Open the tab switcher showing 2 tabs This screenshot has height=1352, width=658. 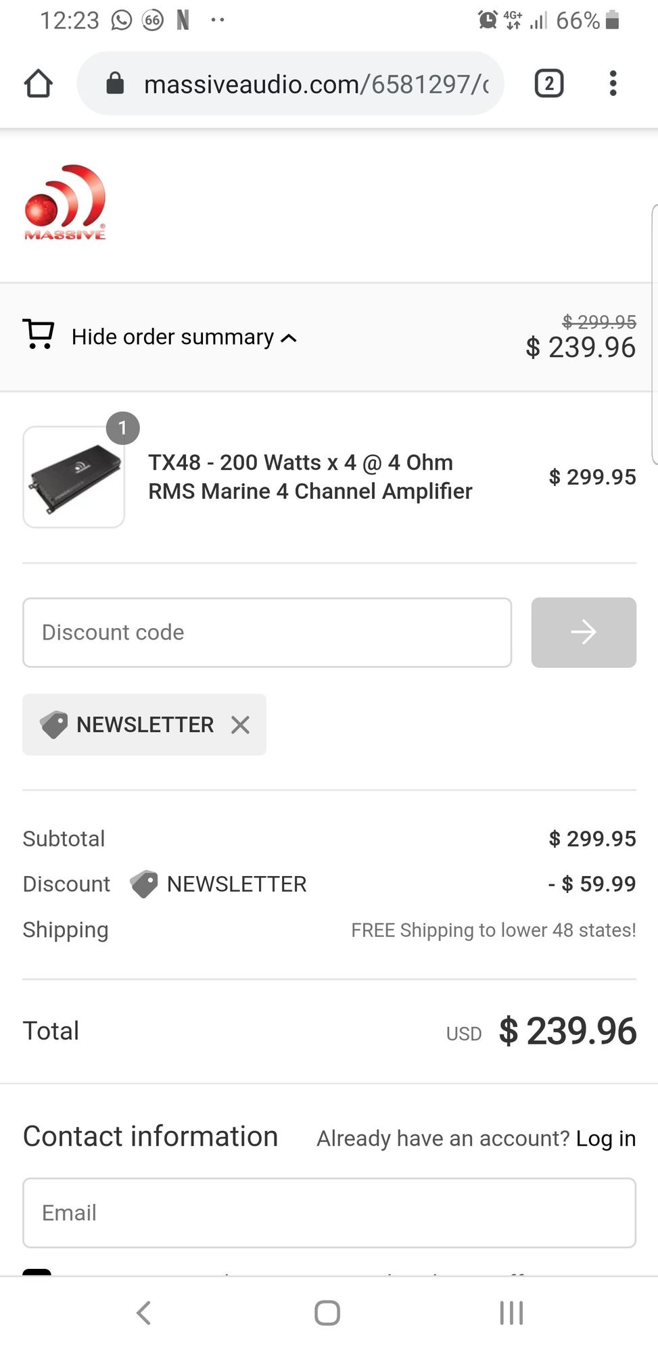pyautogui.click(x=548, y=84)
